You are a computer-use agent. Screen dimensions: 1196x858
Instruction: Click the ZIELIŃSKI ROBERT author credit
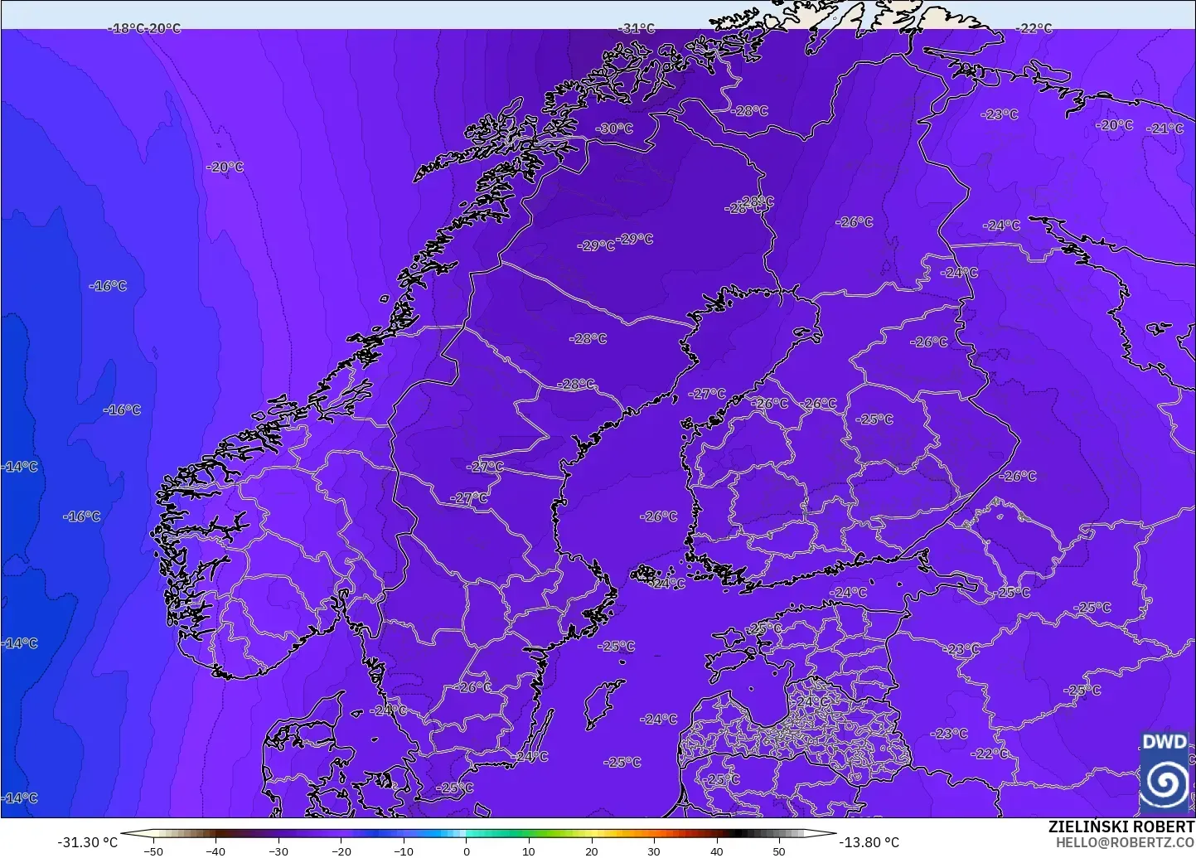1121,826
